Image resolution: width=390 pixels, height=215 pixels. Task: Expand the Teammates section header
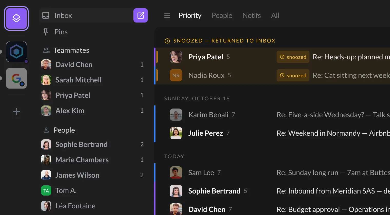click(71, 50)
